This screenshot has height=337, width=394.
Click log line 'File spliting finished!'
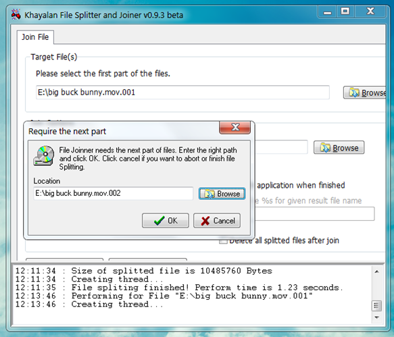179,287
